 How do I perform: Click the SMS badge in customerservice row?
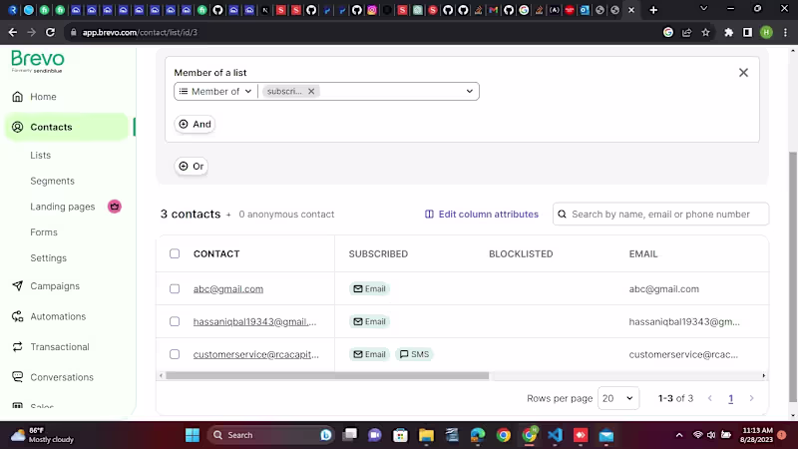[x=414, y=354]
